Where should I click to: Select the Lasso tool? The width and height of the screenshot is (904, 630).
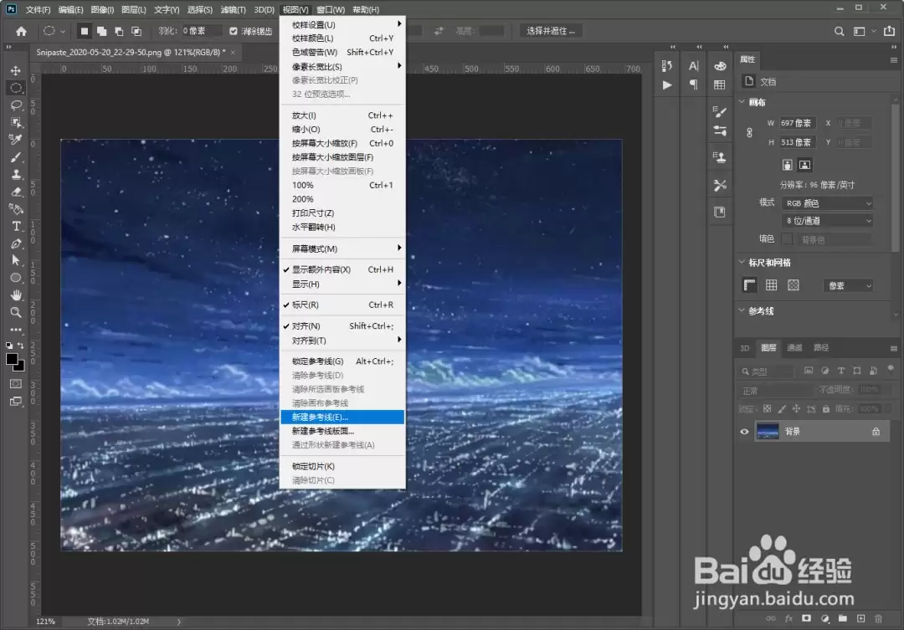tap(16, 105)
